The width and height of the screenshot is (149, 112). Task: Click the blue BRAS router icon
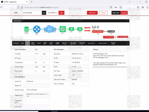[37, 29]
